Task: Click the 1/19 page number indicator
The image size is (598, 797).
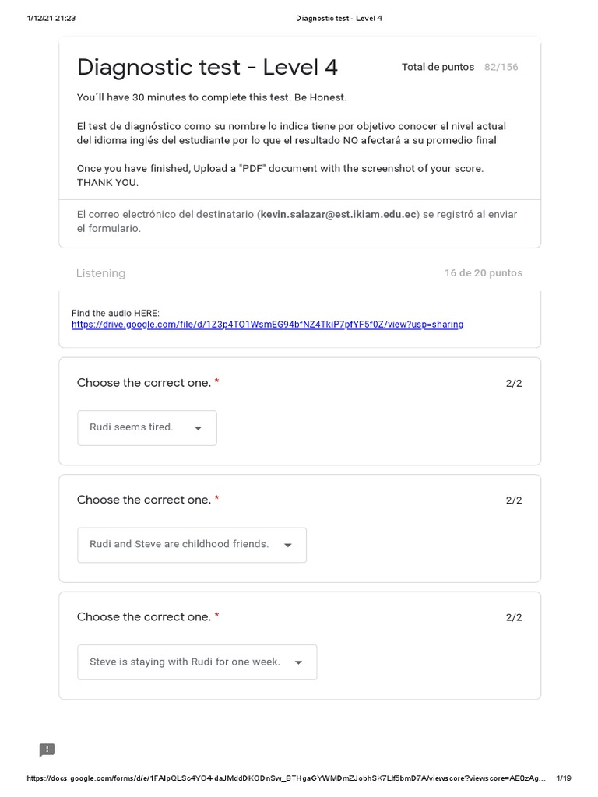Action: pos(564,778)
